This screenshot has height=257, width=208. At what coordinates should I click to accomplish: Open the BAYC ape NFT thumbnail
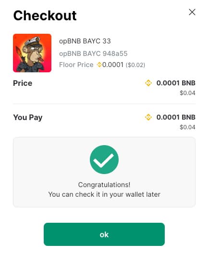click(32, 53)
